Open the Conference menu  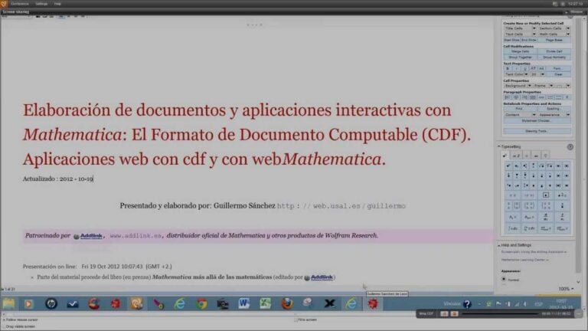20,4
